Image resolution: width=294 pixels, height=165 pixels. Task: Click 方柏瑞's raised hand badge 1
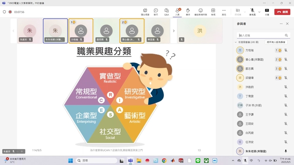pyautogui.click(x=278, y=50)
